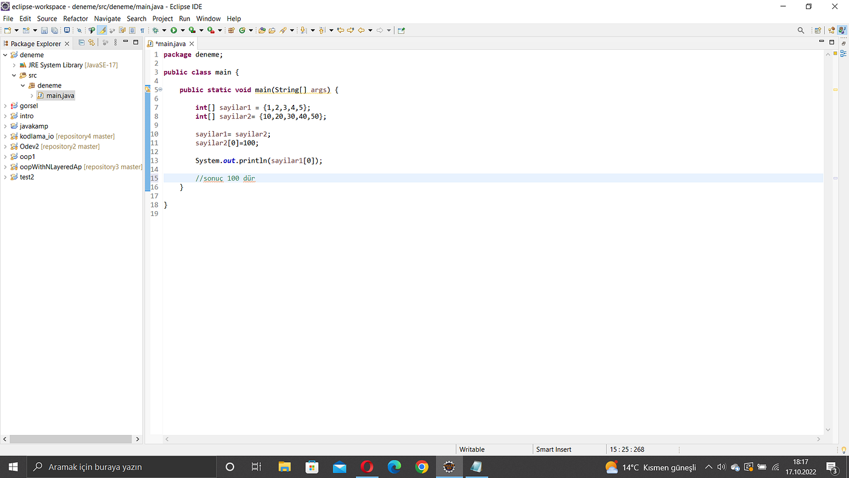Click the External Tools run icon
849x478 pixels.
[210, 30]
